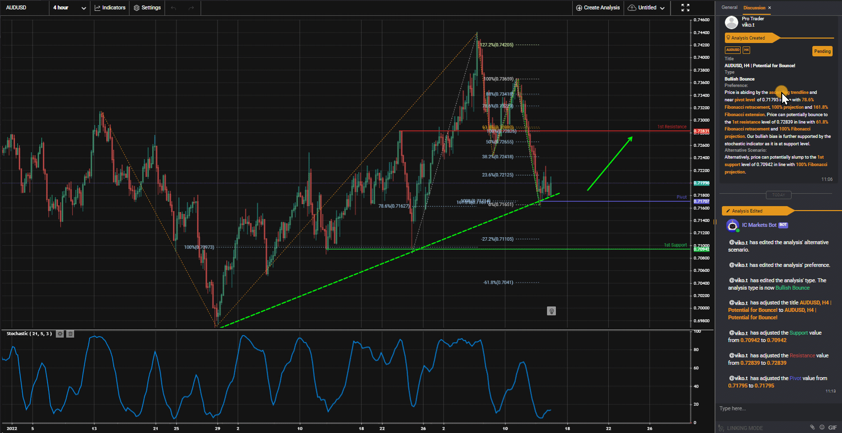
Task: Delete the Stochastic indicator
Action: 70,334
